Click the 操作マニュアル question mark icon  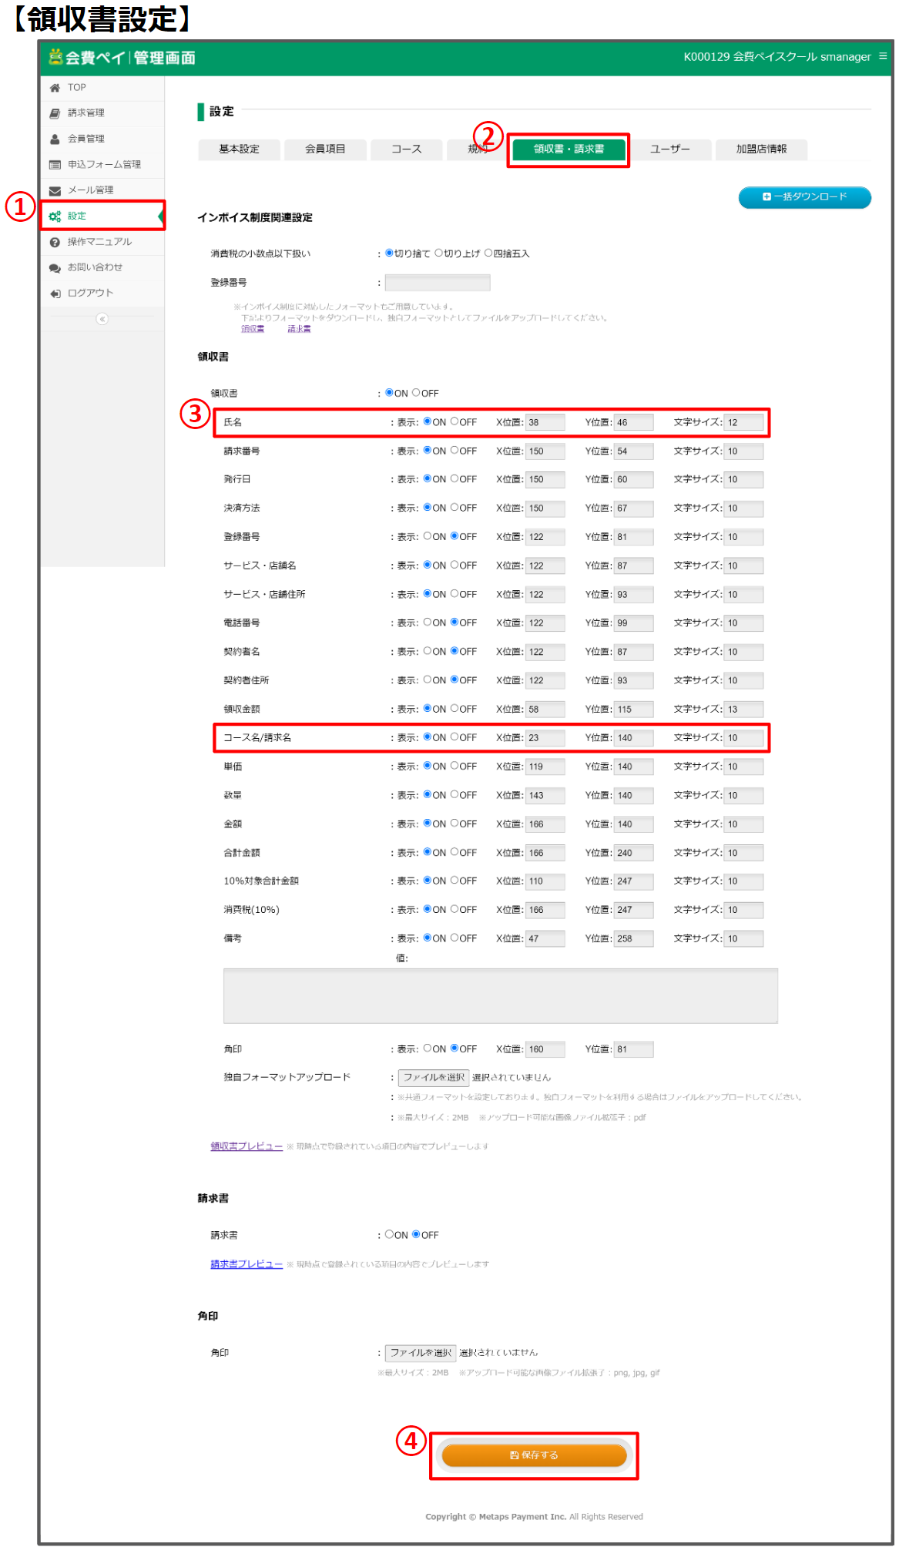point(55,242)
